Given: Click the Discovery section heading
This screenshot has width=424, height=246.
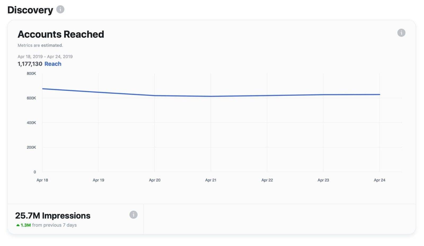Looking at the screenshot, I should click(30, 10).
